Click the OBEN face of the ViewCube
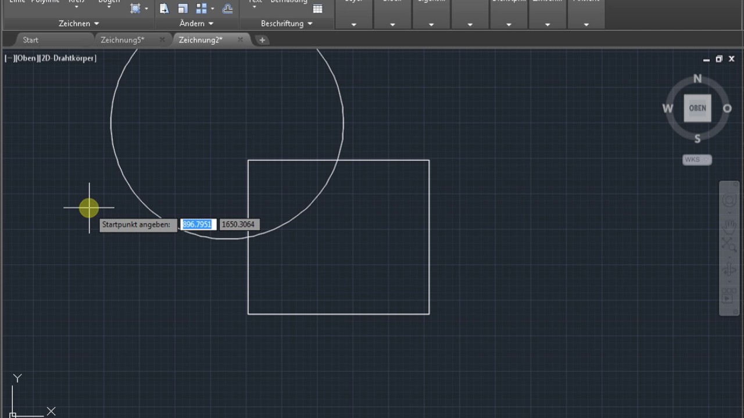 697,108
